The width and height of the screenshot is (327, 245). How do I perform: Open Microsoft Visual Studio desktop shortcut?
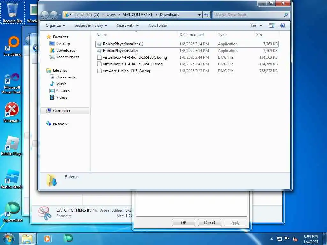click(x=12, y=84)
